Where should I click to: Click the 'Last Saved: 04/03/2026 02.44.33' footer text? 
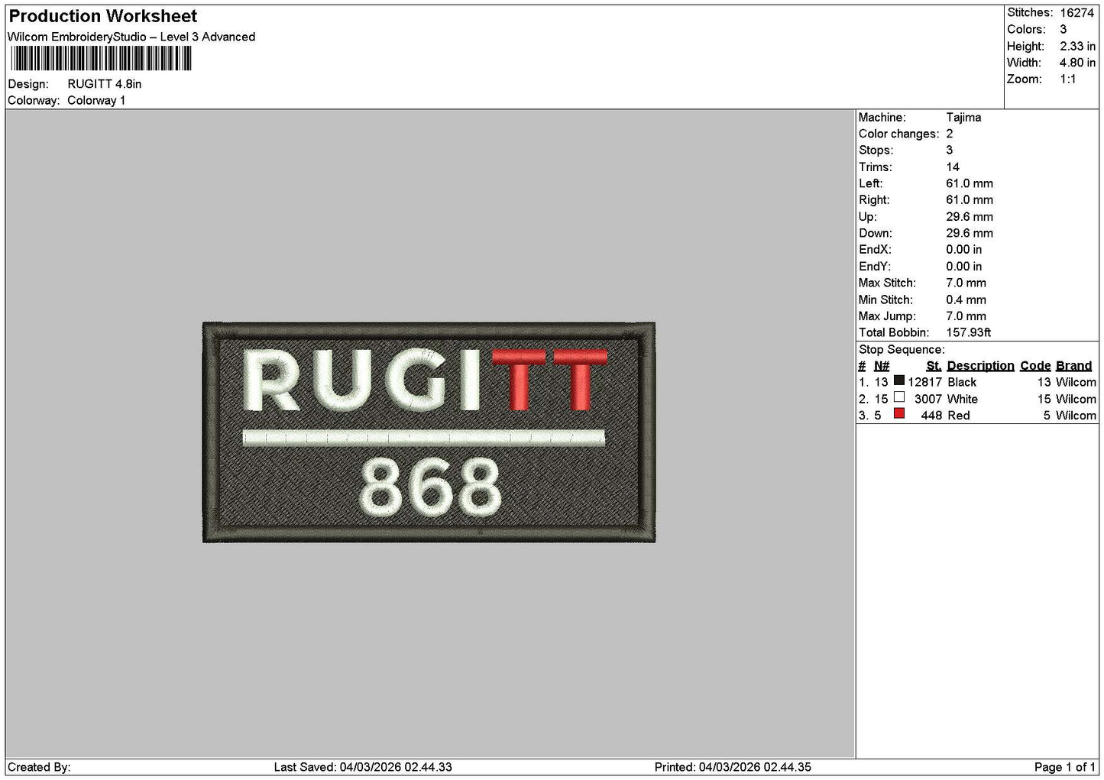(x=363, y=767)
